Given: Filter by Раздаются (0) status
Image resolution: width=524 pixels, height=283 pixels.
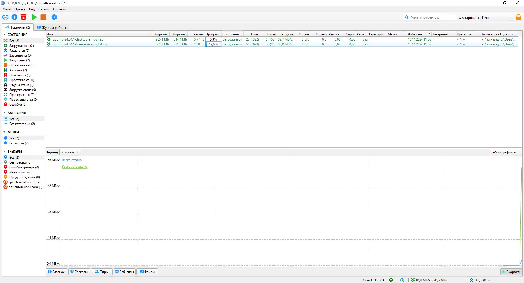Looking at the screenshot, I should tap(19, 51).
